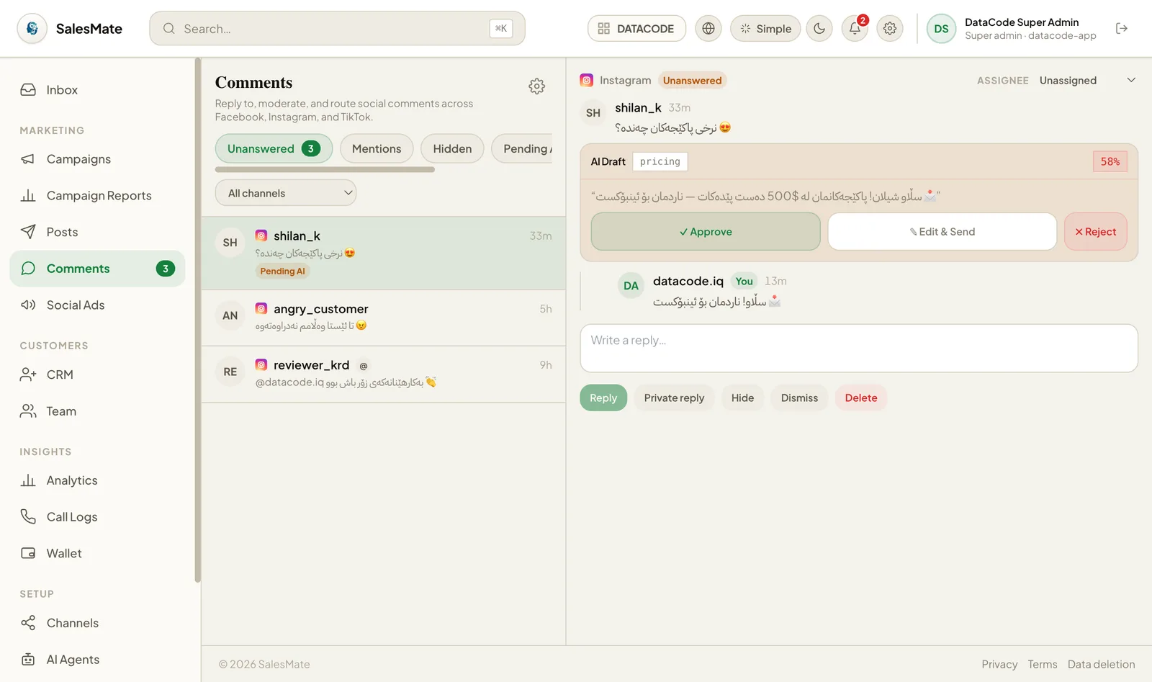Viewport: 1152px width, 682px height.
Task: Switch to Pending tab
Action: point(523,148)
